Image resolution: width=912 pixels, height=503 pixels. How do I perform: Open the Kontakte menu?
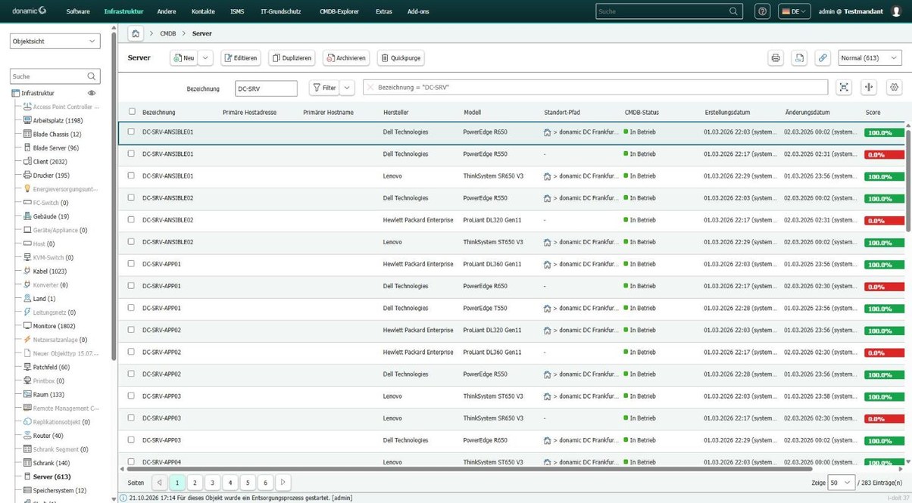click(203, 11)
